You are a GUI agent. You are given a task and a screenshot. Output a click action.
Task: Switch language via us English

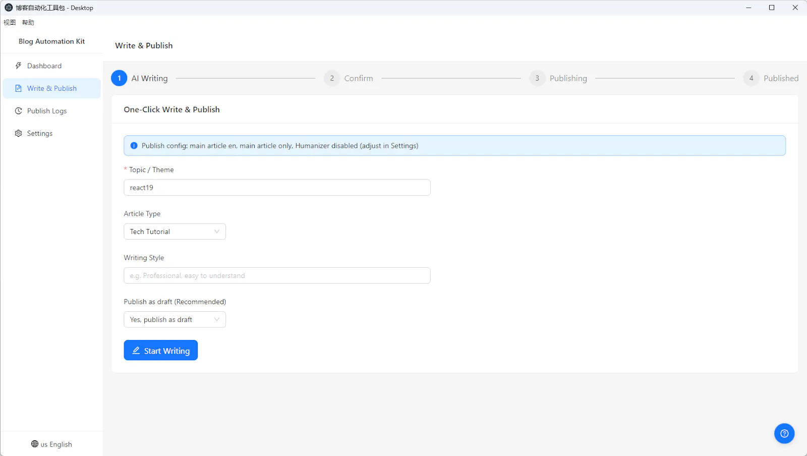coord(51,444)
